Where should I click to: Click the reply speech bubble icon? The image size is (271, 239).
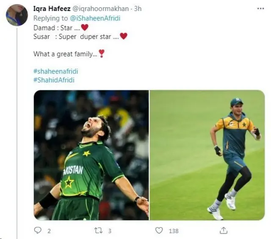coord(38,230)
